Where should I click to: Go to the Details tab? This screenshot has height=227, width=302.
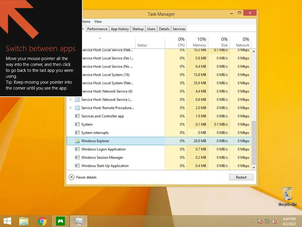164,29
